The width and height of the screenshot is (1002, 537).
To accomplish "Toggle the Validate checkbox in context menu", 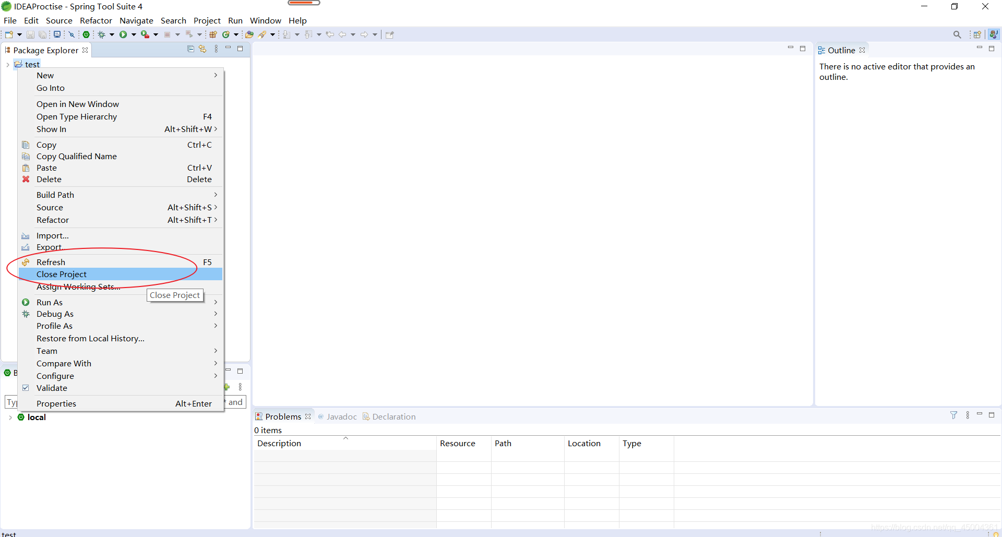I will point(26,388).
